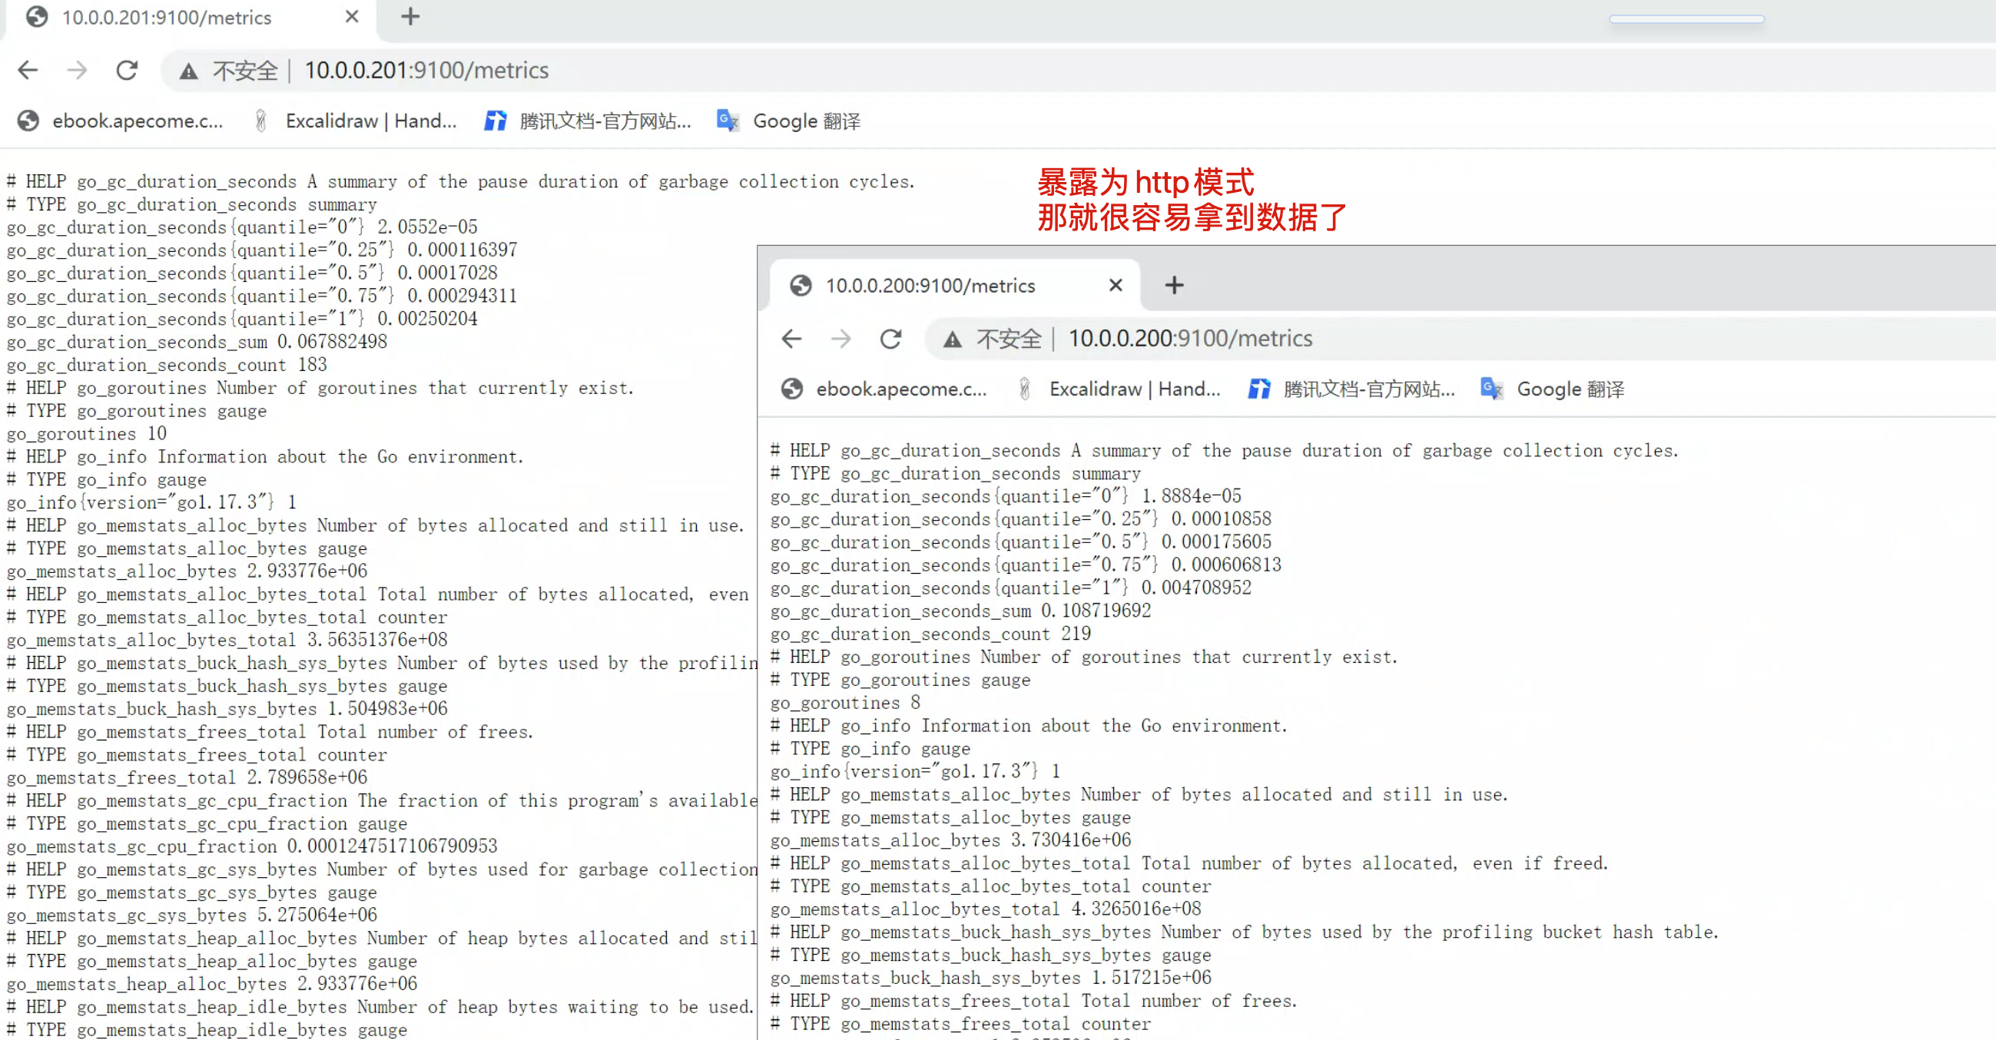
Task: Select the 10.0.0.200:9100/metrics tab
Action: tap(930, 286)
